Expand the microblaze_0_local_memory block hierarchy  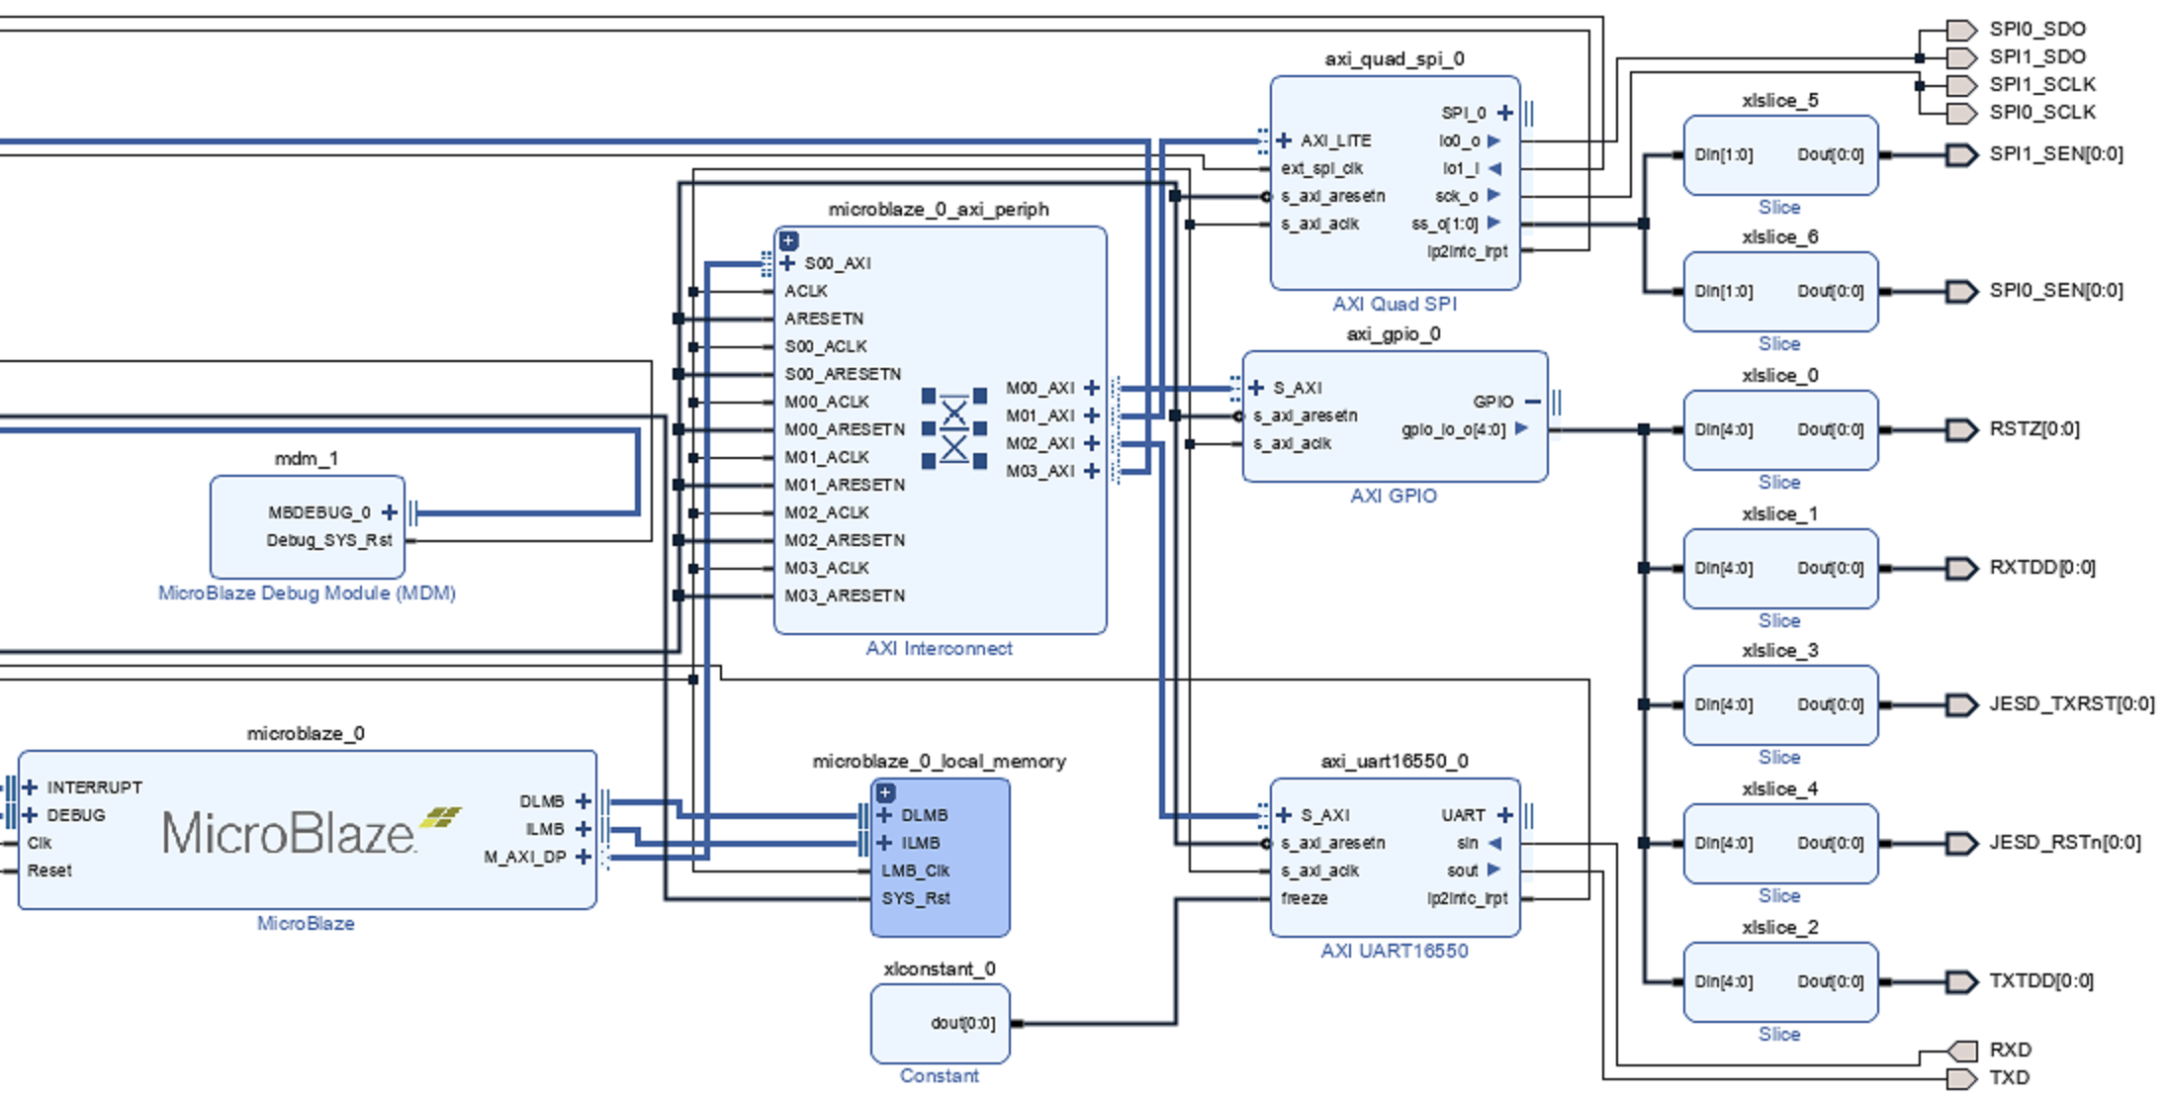point(885,792)
